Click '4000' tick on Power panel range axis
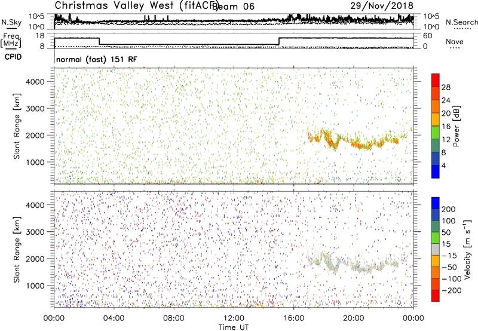This screenshot has width=478, height=331. 35,82
